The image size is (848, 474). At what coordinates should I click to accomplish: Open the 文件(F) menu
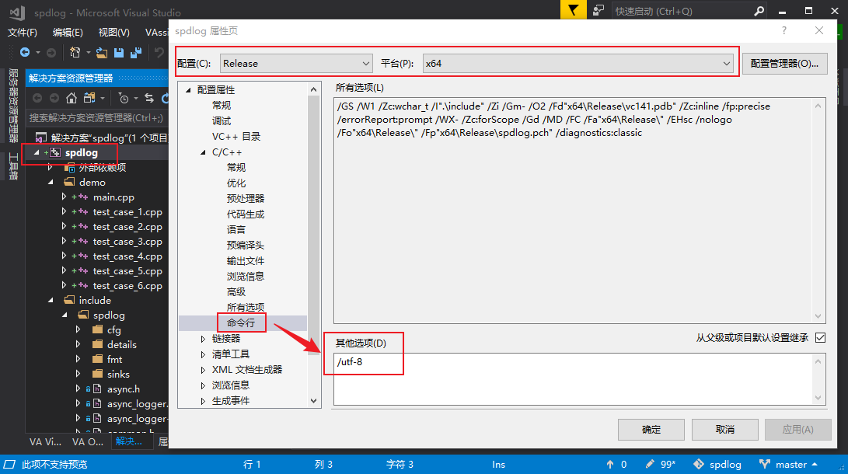coord(23,33)
